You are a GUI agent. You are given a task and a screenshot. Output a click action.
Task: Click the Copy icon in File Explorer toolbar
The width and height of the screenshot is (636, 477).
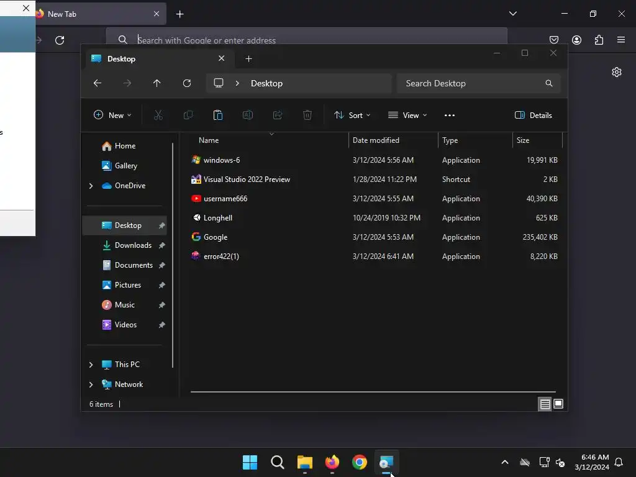(188, 115)
